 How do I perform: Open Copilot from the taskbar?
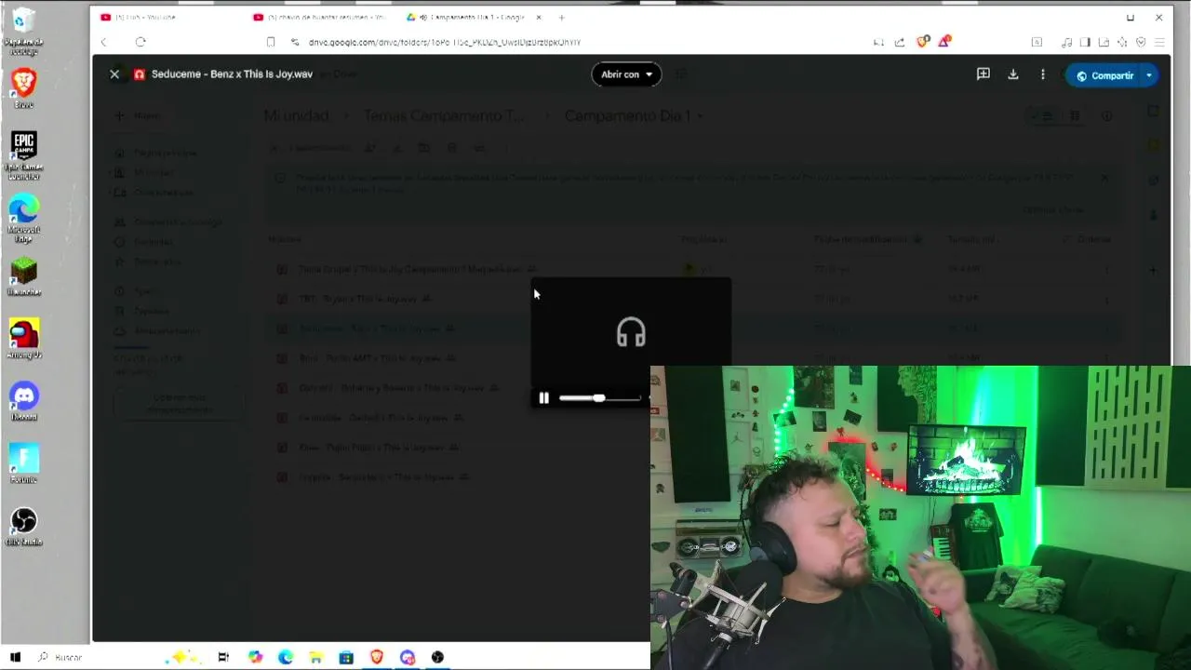[x=255, y=657]
